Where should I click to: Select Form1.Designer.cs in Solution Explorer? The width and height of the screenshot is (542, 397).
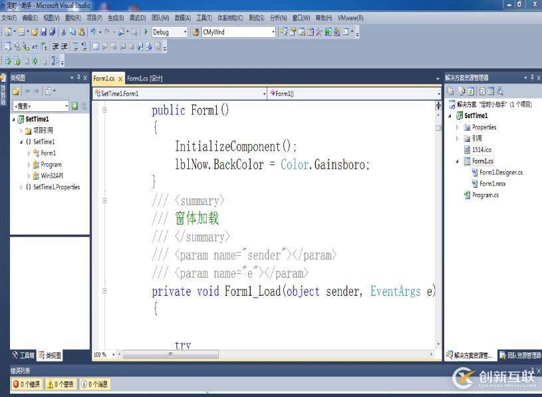[501, 173]
